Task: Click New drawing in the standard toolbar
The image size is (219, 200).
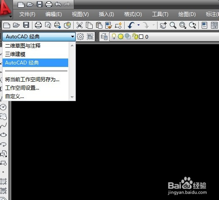Action: 7,25
